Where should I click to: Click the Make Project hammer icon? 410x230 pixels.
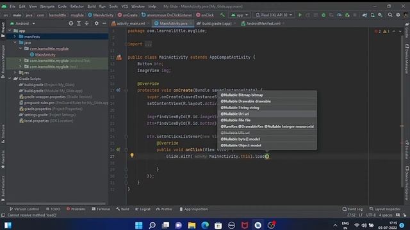coord(222,15)
